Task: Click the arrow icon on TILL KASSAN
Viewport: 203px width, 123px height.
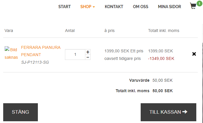Action: click(x=185, y=112)
